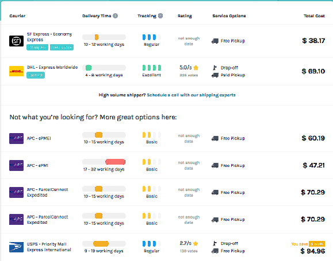Click the APC - ePMEI logo
The width and height of the screenshot is (333, 261).
(16, 138)
